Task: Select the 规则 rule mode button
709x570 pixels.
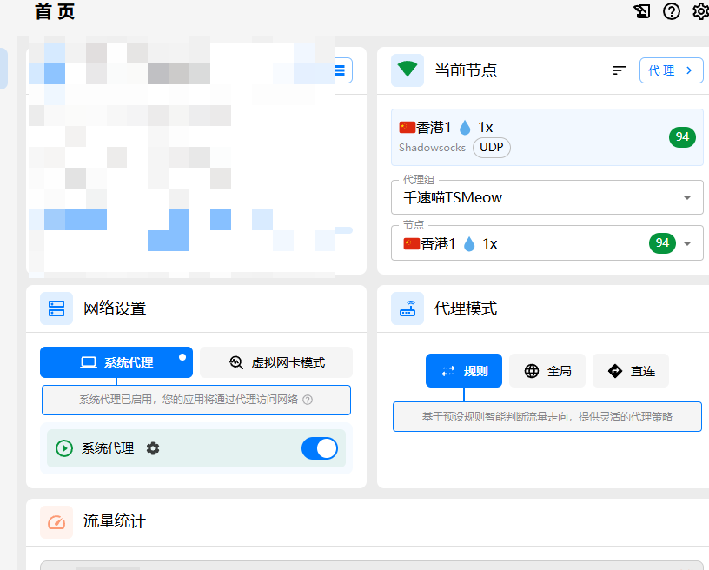Action: click(464, 371)
